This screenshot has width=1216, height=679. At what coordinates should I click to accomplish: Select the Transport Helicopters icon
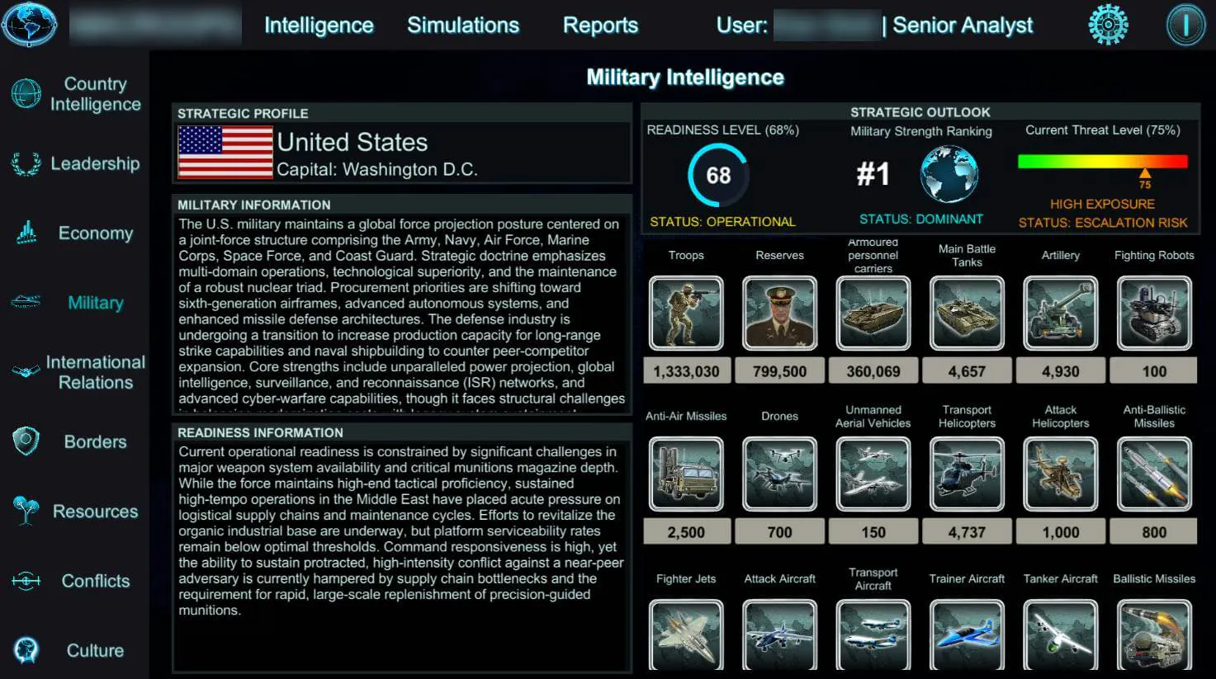[x=967, y=474]
